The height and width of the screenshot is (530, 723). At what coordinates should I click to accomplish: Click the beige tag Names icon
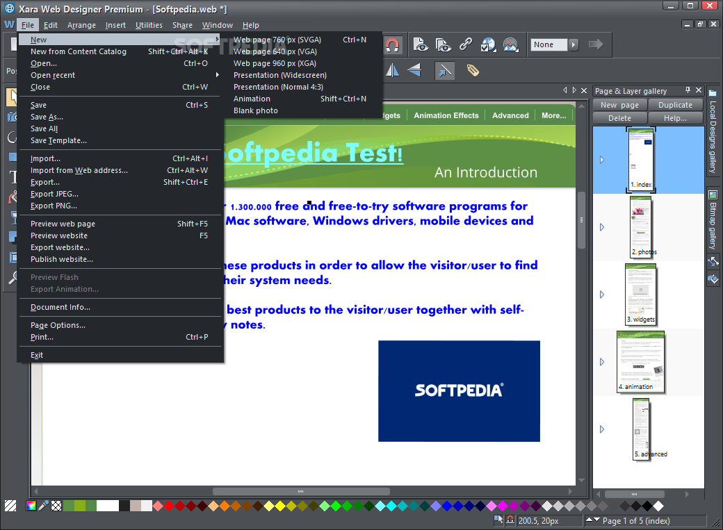pyautogui.click(x=473, y=70)
